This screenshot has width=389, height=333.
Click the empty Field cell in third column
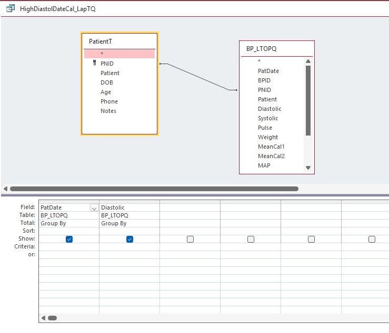190,207
